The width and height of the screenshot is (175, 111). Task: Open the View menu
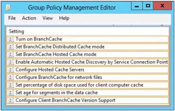(48, 18)
